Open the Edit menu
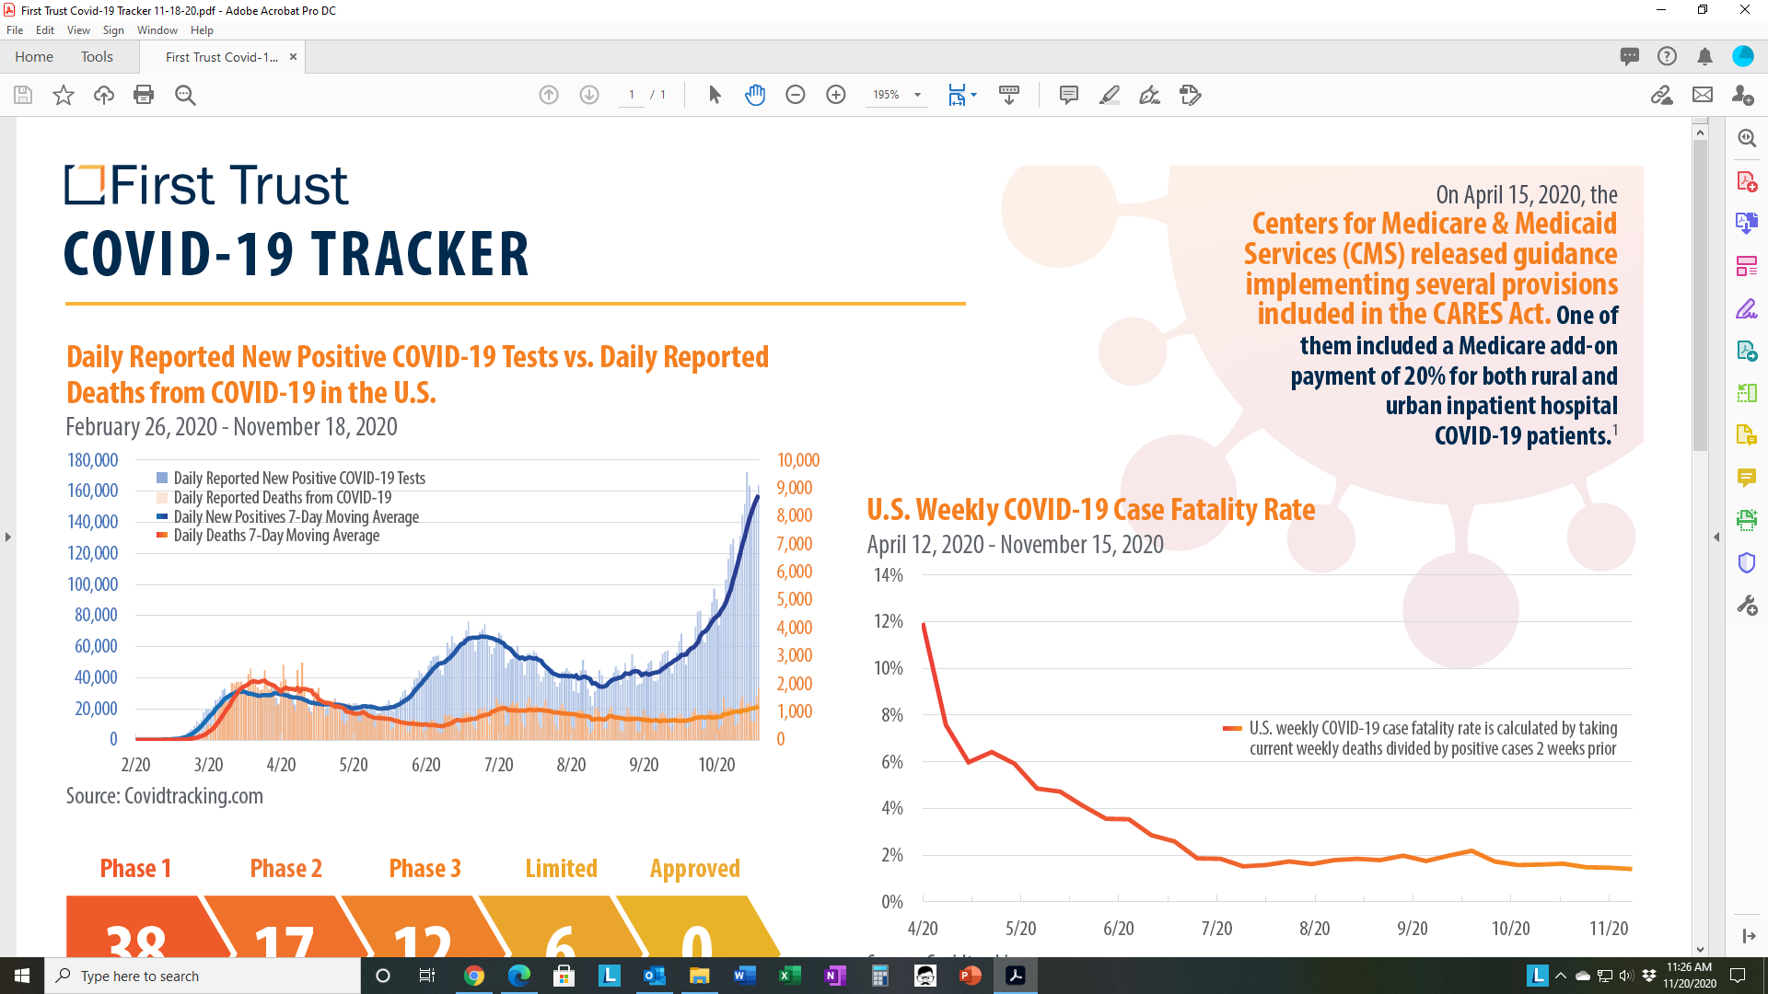 45,30
